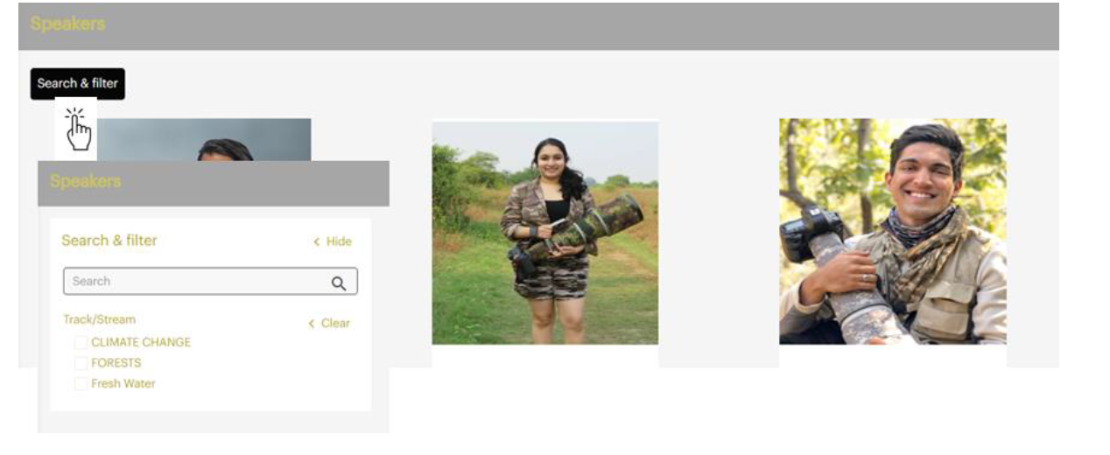Click the chevron arrow beside Hide
Image resolution: width=1110 pixels, height=455 pixels.
tap(316, 241)
